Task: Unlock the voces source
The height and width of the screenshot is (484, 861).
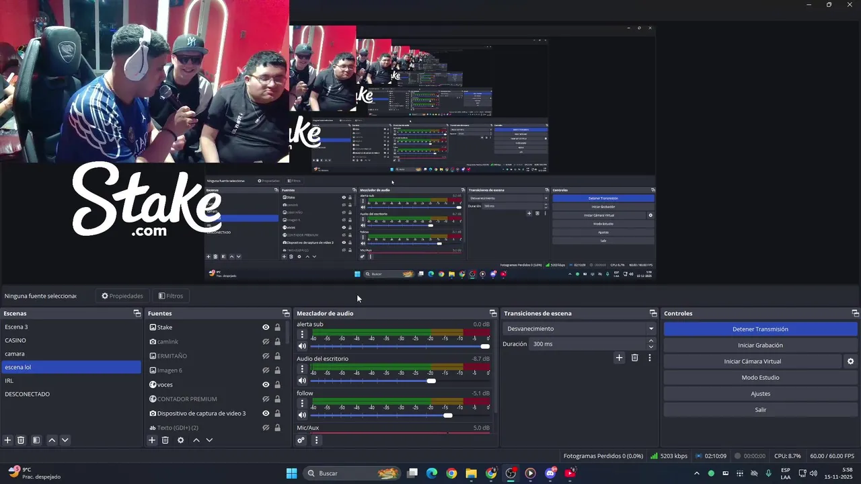Action: pos(277,385)
